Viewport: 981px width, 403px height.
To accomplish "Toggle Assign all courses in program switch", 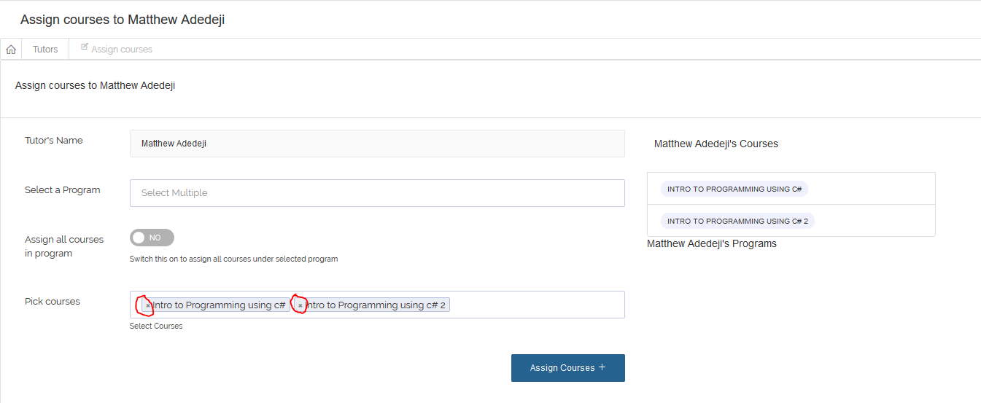I will (152, 238).
